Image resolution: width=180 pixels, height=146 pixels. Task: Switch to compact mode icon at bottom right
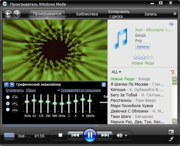pyautogui.click(x=171, y=139)
